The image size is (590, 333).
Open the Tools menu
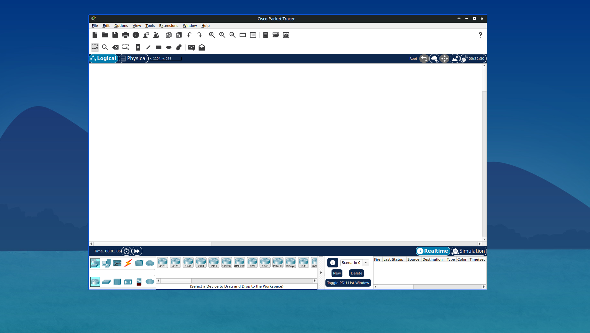click(150, 26)
